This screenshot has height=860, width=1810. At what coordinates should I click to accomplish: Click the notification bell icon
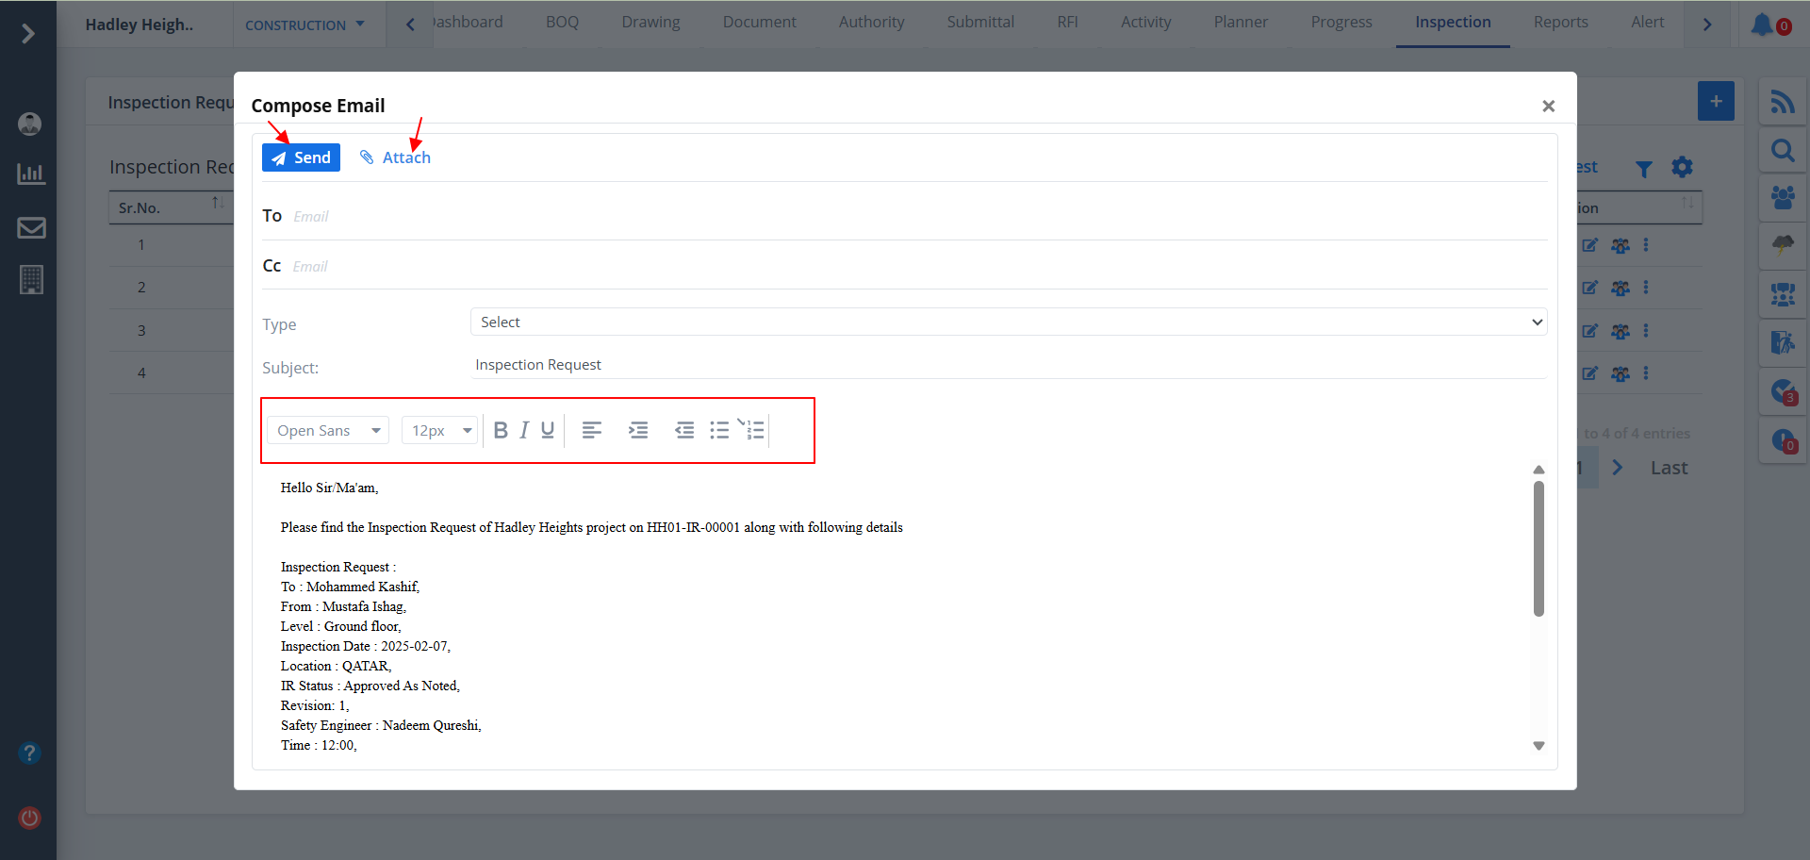point(1762,25)
